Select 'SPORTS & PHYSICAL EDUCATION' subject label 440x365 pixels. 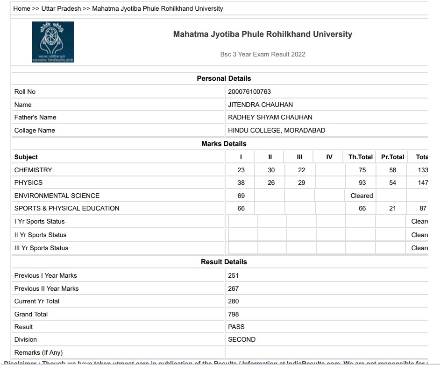(x=67, y=208)
